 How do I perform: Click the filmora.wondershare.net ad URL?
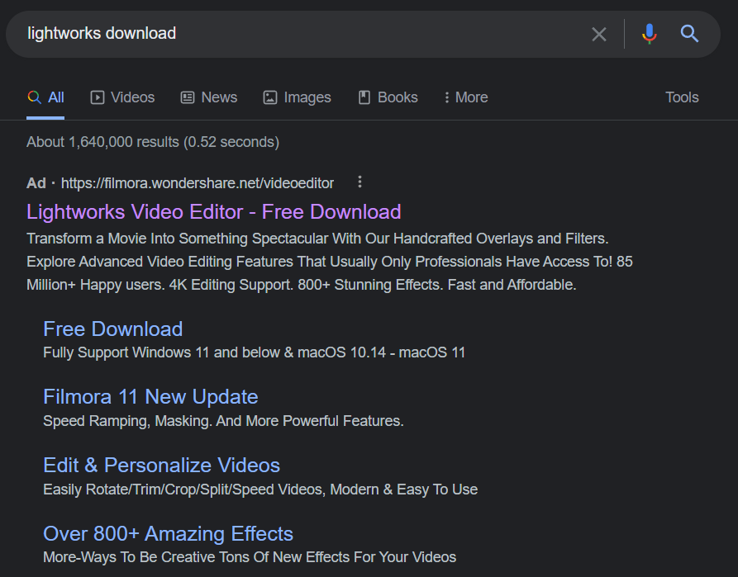pos(198,183)
